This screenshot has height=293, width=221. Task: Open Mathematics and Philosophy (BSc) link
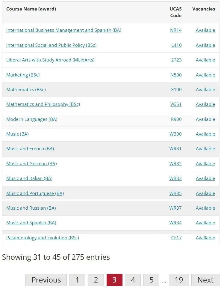(x=43, y=104)
